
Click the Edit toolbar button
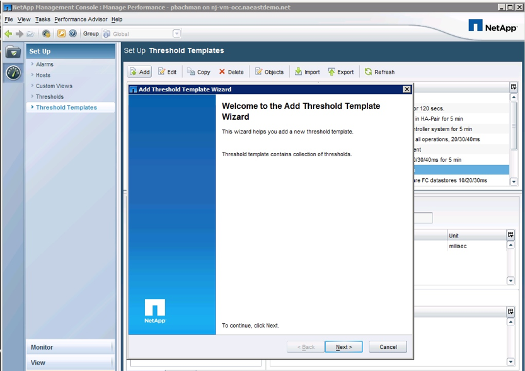point(168,72)
